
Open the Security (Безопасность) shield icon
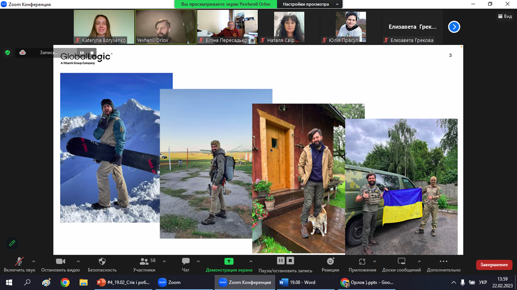click(102, 262)
